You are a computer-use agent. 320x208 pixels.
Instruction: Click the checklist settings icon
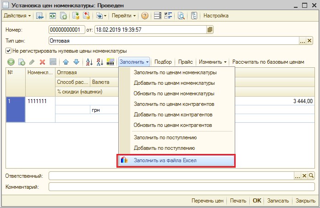[168, 16]
